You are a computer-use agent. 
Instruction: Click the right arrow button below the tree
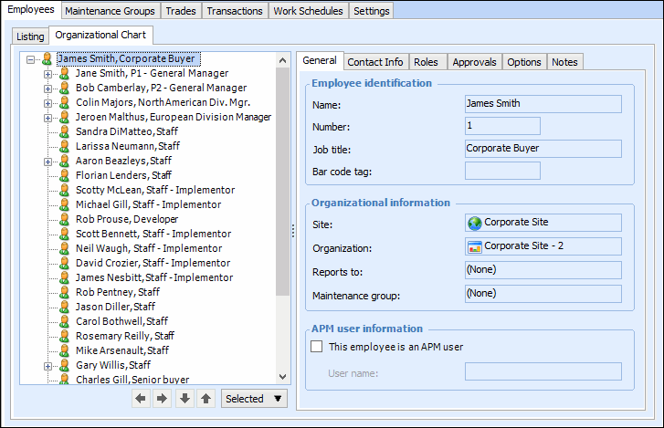[162, 399]
